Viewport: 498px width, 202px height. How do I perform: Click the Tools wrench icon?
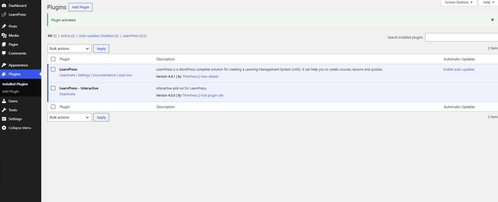pos(4,110)
